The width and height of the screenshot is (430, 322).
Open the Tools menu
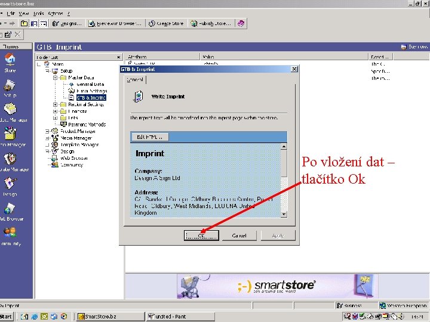(38, 13)
